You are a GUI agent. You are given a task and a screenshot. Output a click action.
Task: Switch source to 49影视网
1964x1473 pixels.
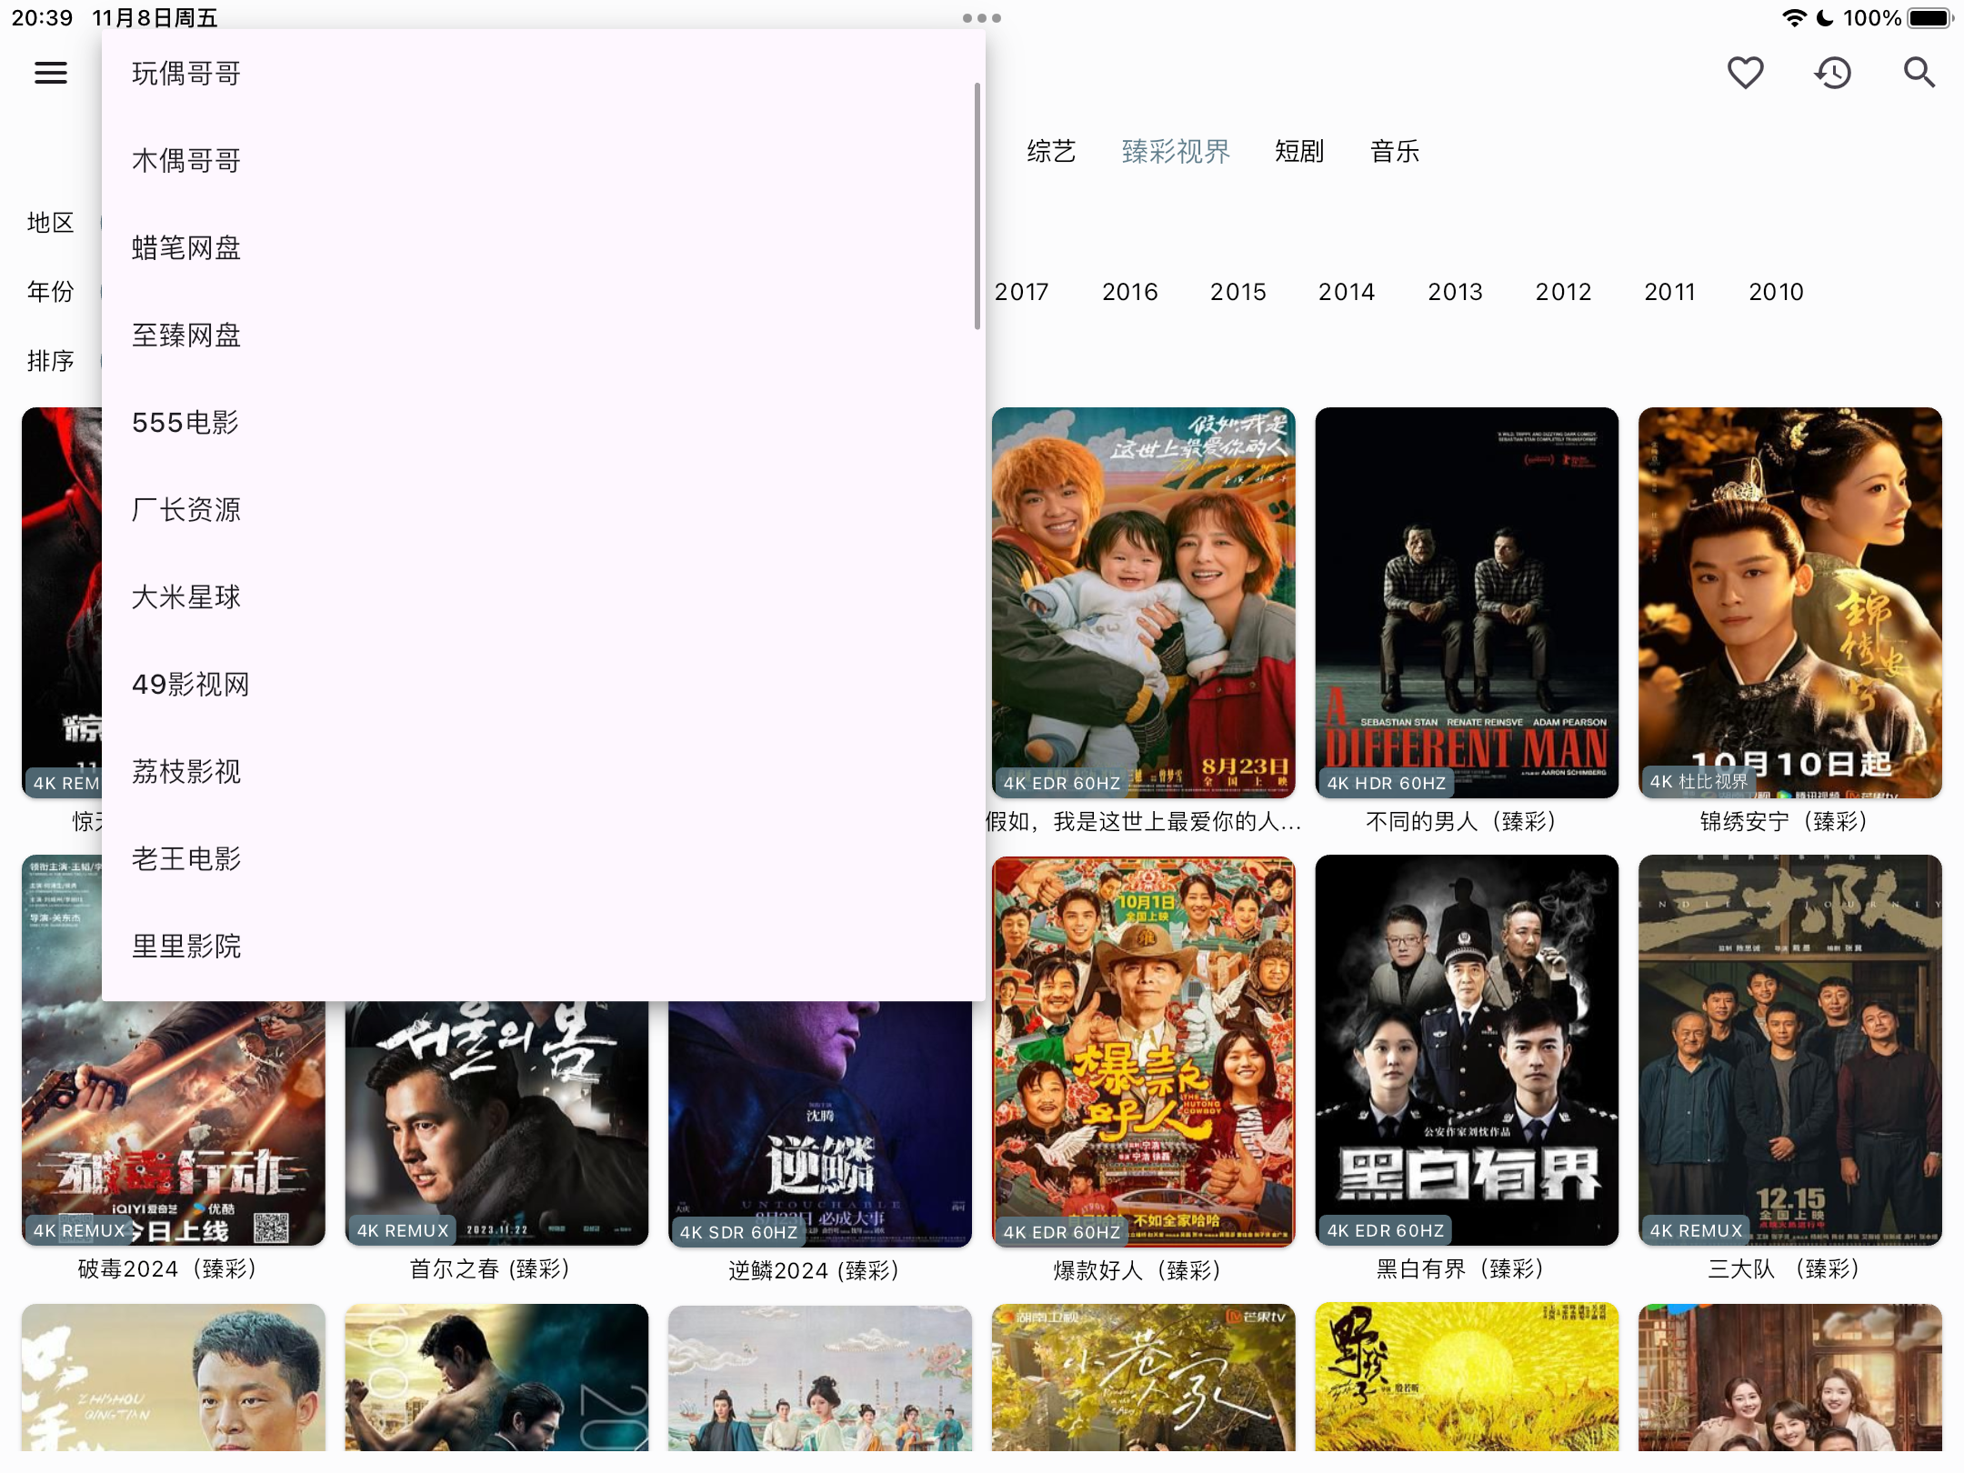point(543,685)
